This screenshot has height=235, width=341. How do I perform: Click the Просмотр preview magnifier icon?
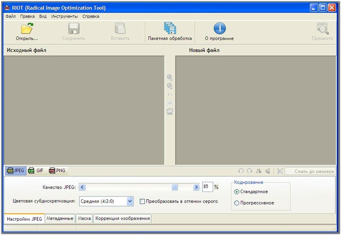323,29
